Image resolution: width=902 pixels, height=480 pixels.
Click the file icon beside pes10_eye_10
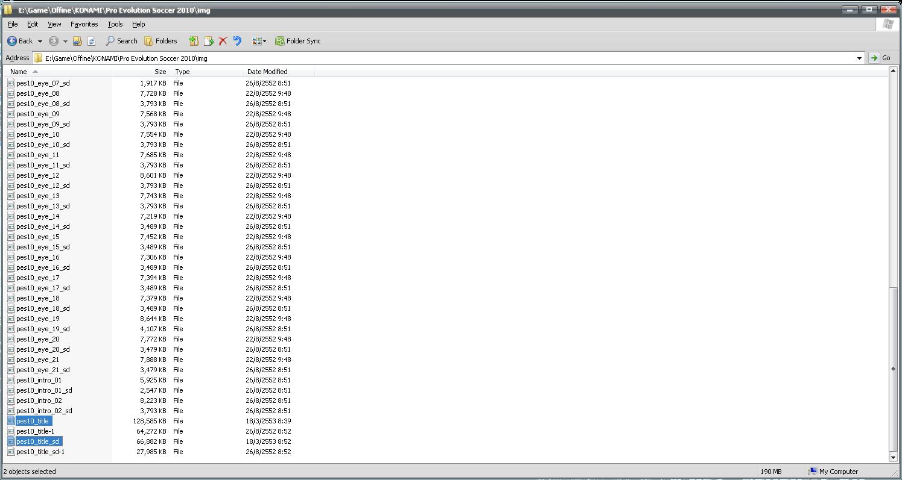click(11, 134)
